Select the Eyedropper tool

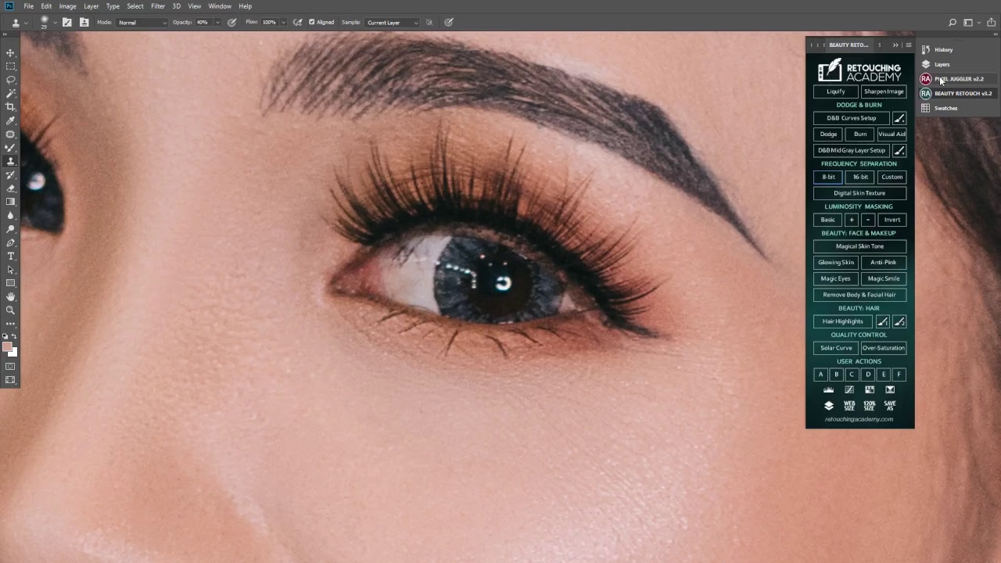10,120
